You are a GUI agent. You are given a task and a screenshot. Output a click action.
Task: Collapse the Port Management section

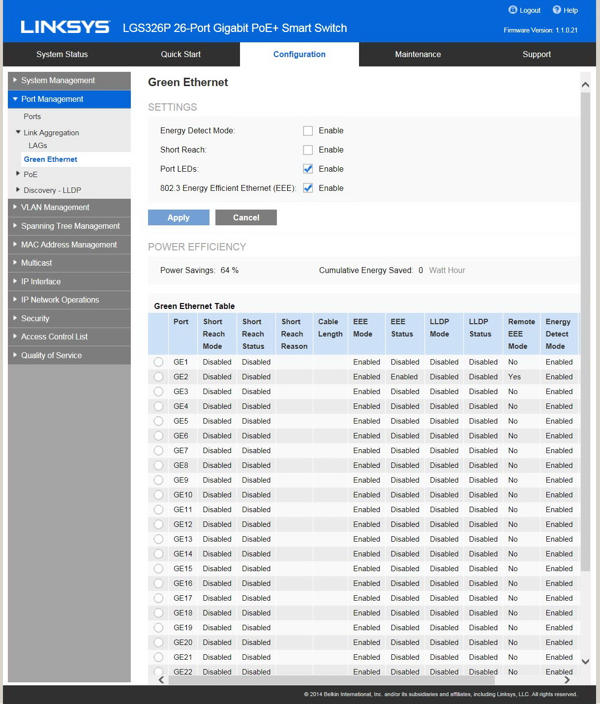69,99
